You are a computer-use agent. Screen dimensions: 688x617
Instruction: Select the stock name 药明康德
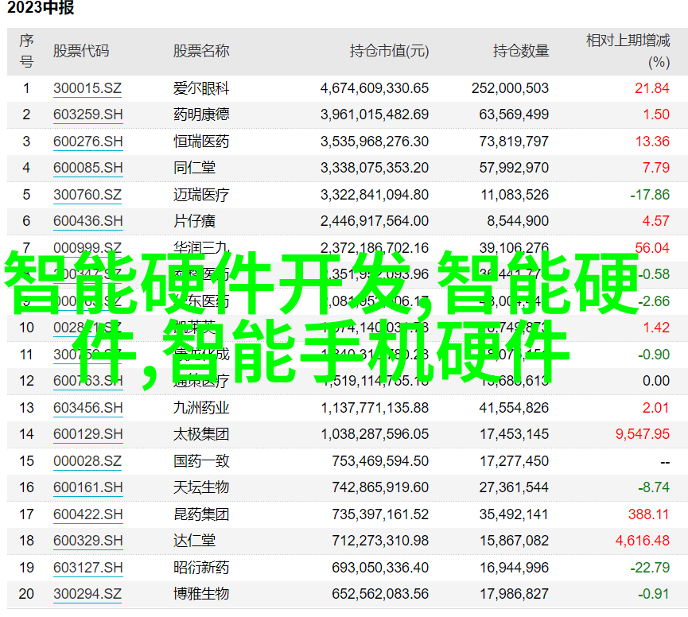pos(201,115)
